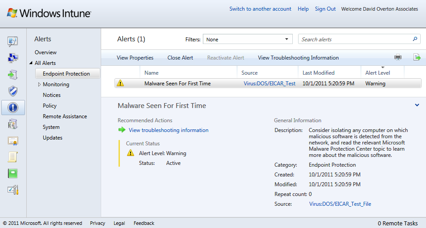Click the Sign Out link
426x228 pixels.
tap(325, 9)
